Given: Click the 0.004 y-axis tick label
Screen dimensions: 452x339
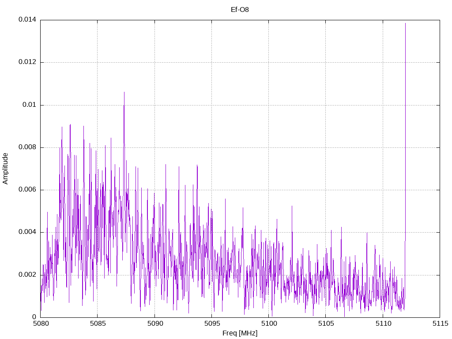Looking at the screenshot, I should point(27,232).
